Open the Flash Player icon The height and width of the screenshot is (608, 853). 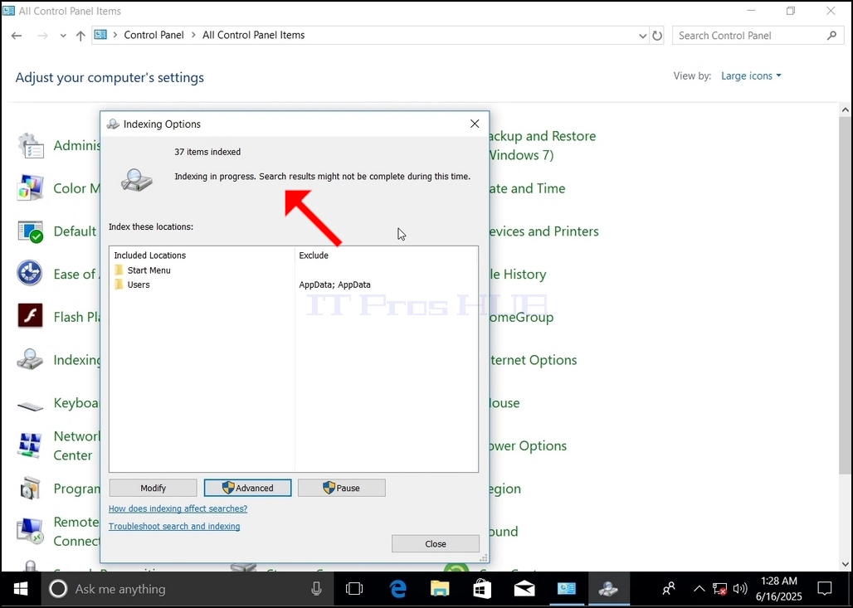point(31,317)
